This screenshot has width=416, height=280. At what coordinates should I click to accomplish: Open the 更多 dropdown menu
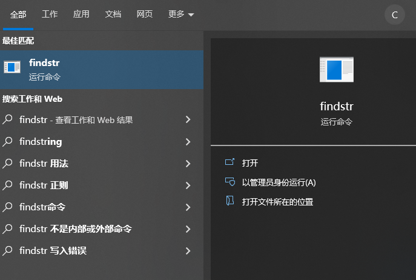(x=181, y=14)
